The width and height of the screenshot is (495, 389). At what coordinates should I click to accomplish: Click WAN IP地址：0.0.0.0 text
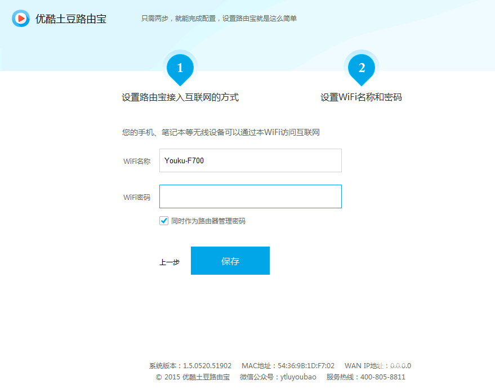pyautogui.click(x=378, y=366)
